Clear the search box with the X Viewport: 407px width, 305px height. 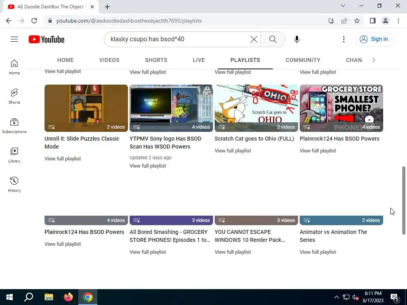254,39
